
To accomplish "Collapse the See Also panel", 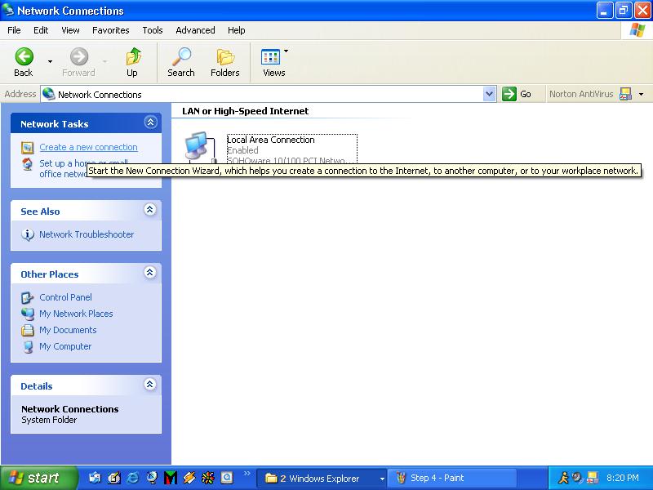I will point(150,210).
